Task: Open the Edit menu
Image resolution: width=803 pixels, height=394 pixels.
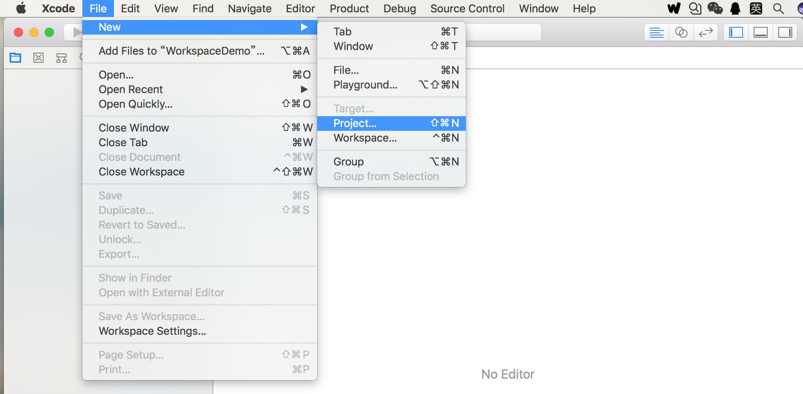Action: tap(130, 8)
